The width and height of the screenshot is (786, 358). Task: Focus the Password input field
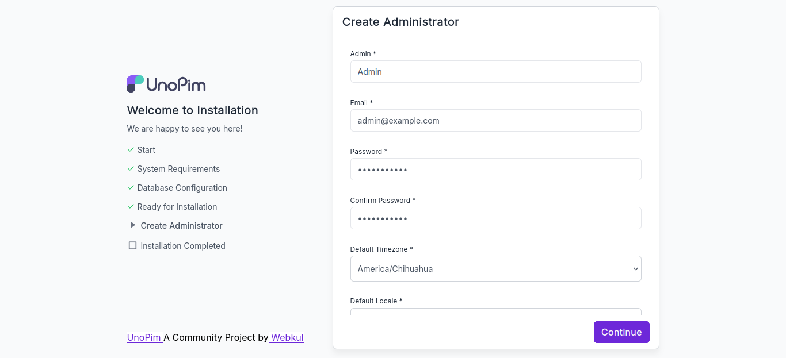(x=495, y=169)
